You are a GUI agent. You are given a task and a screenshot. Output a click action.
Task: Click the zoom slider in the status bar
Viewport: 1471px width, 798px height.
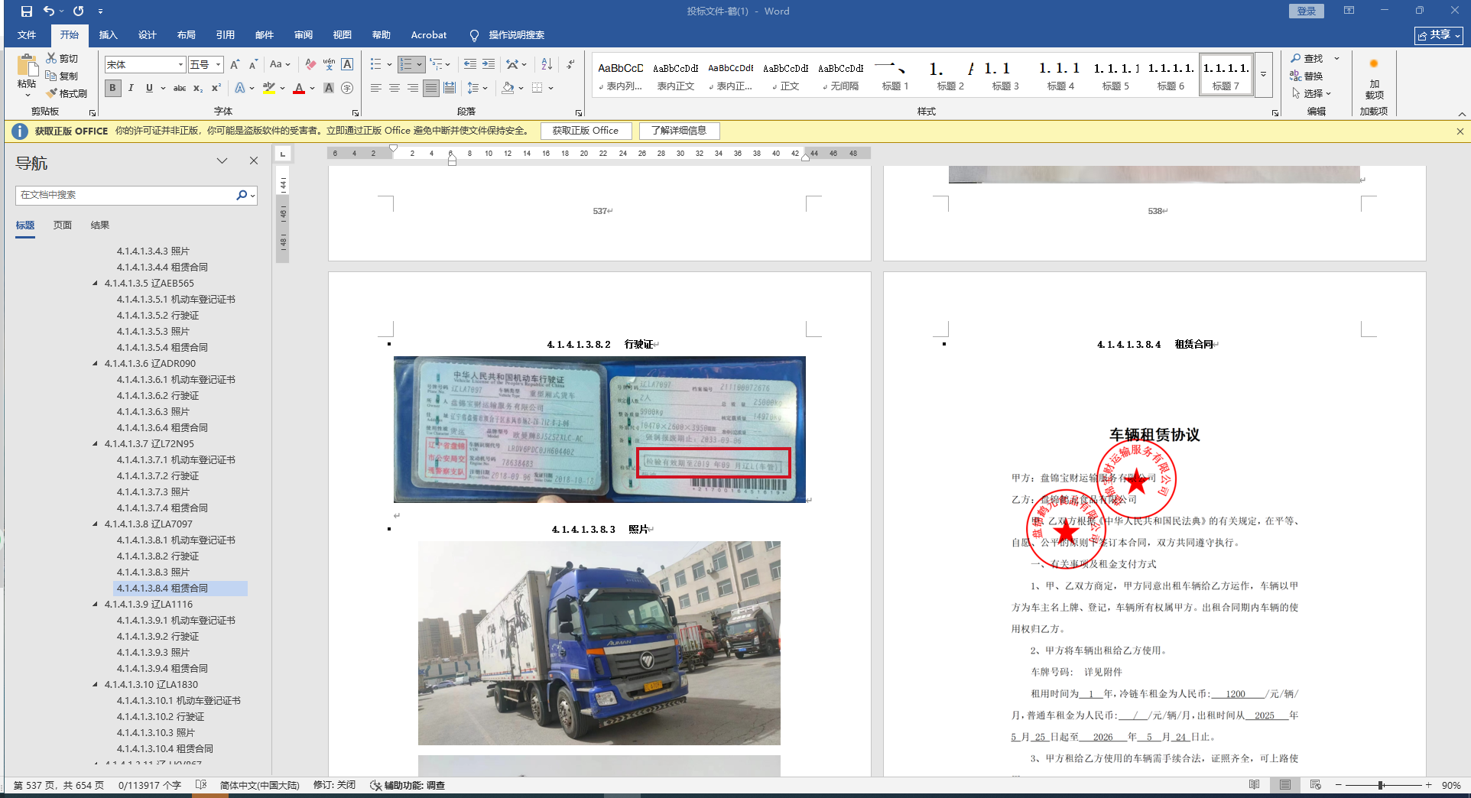click(1382, 785)
